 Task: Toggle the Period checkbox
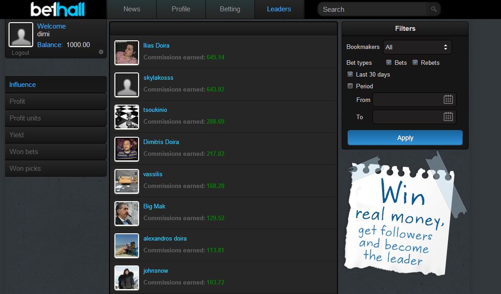coord(350,86)
